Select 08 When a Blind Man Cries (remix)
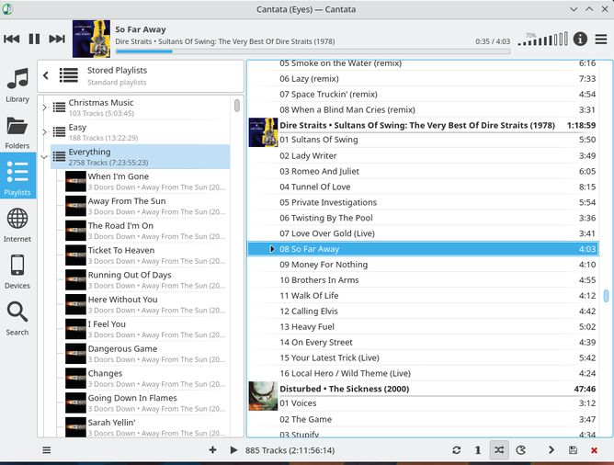 point(423,109)
